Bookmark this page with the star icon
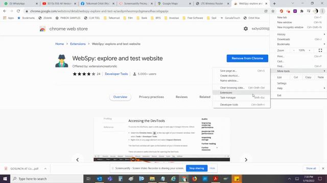 (273, 11)
